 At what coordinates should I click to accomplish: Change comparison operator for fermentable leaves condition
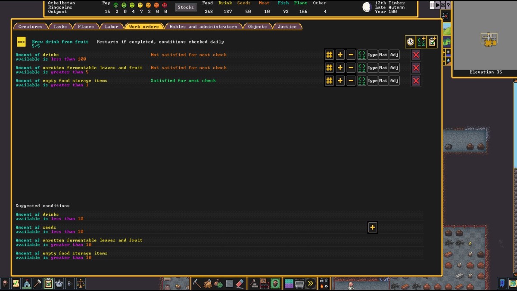(361, 68)
